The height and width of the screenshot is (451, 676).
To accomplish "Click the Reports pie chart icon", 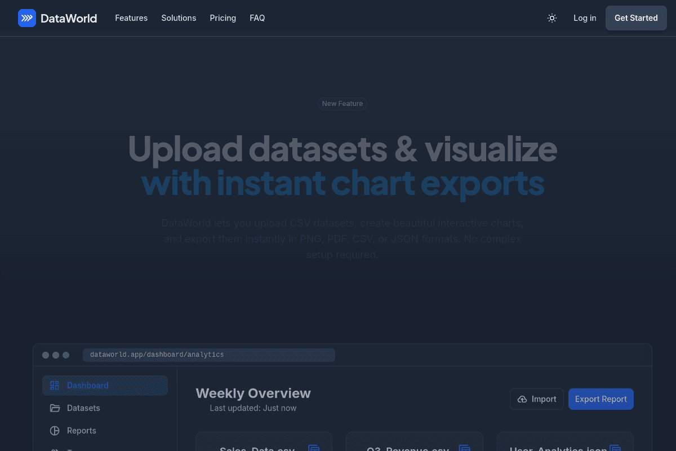I will (x=55, y=431).
